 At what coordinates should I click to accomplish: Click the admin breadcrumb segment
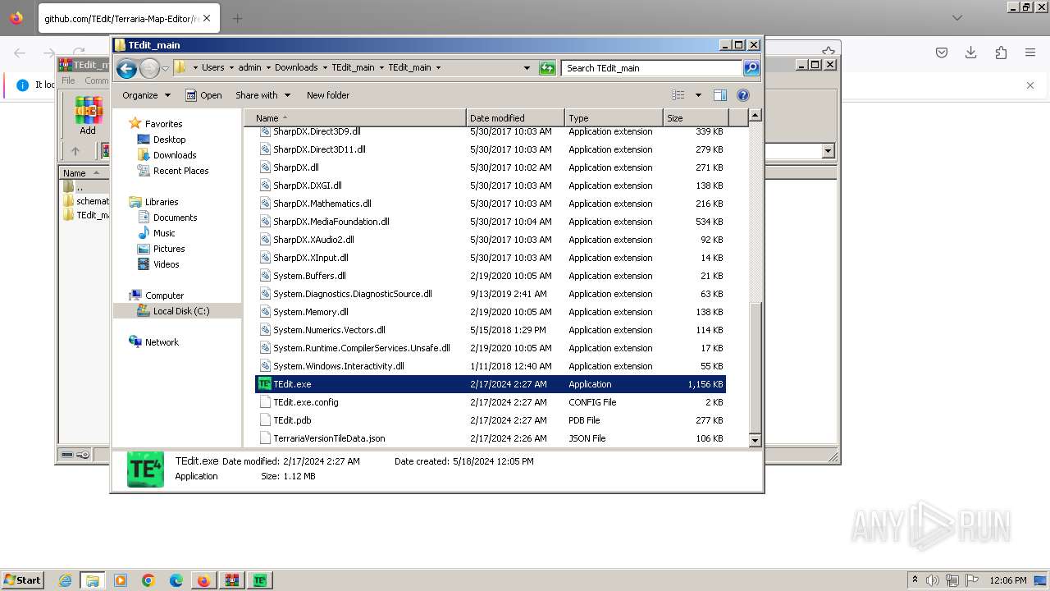click(249, 68)
